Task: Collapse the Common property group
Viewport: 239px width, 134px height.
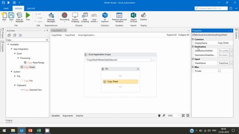Action: coord(193,39)
